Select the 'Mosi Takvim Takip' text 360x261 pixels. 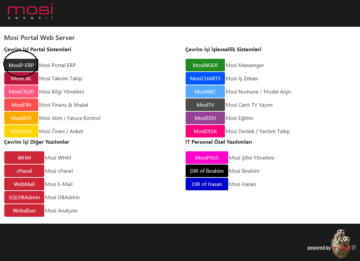tap(61, 79)
